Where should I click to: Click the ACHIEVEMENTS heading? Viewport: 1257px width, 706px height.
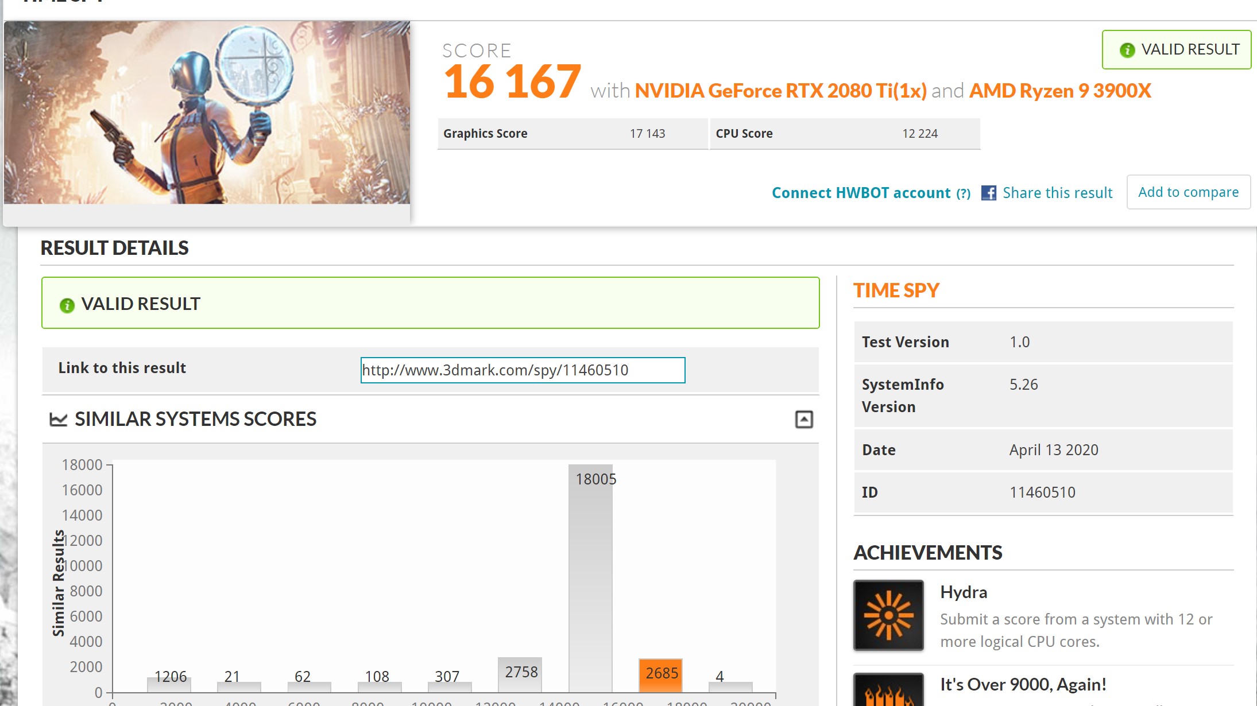pos(927,553)
